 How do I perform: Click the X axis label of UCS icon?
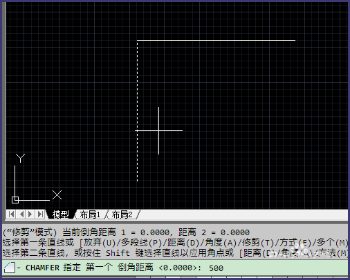click(x=57, y=195)
